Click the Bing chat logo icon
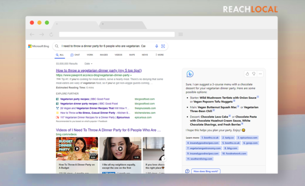The height and width of the screenshot is (186, 305). (190, 74)
